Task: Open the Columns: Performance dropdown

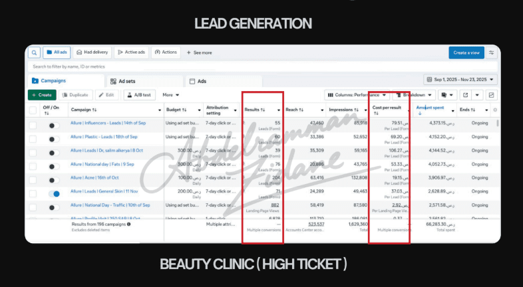Action: [x=357, y=95]
